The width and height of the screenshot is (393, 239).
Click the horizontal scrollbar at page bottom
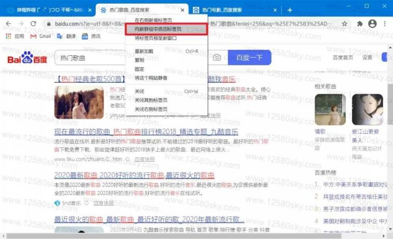pyautogui.click(x=173, y=236)
